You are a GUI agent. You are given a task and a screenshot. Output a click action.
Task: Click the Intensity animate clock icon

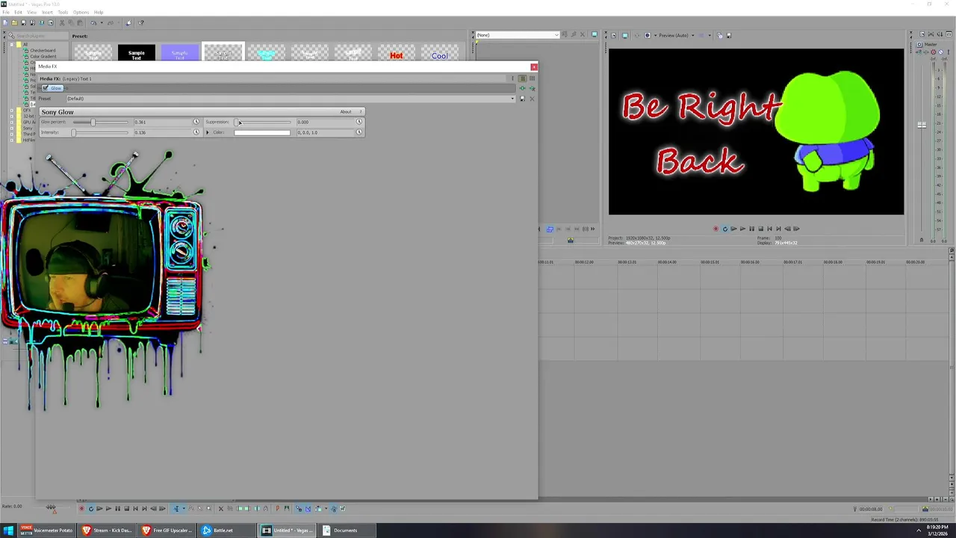pyautogui.click(x=196, y=132)
